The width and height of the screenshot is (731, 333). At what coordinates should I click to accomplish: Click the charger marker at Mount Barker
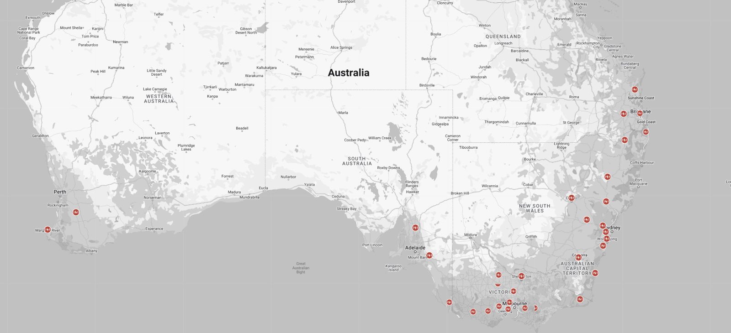(429, 255)
